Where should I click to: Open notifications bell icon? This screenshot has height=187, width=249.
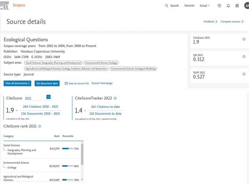[x=228, y=6]
